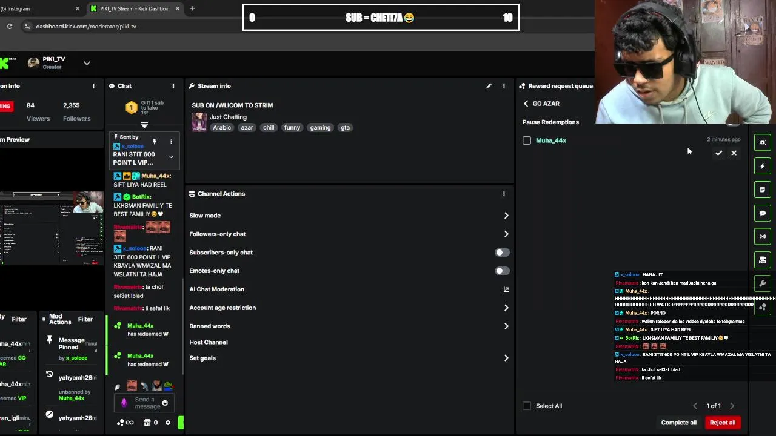
Task: Collapse the gift sub leaderboard handle
Action: 144,125
